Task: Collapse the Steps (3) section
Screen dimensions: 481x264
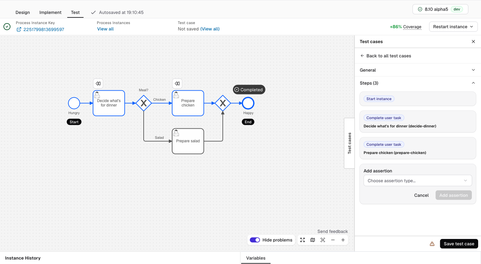Action: [x=418, y=83]
